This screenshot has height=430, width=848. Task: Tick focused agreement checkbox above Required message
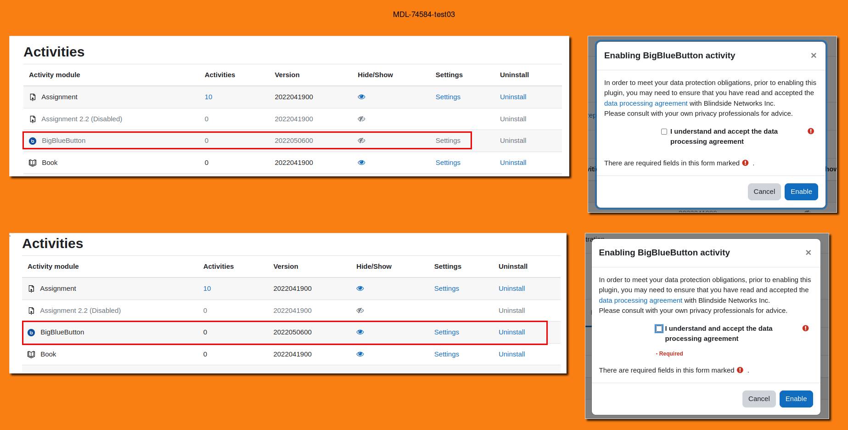coord(659,329)
